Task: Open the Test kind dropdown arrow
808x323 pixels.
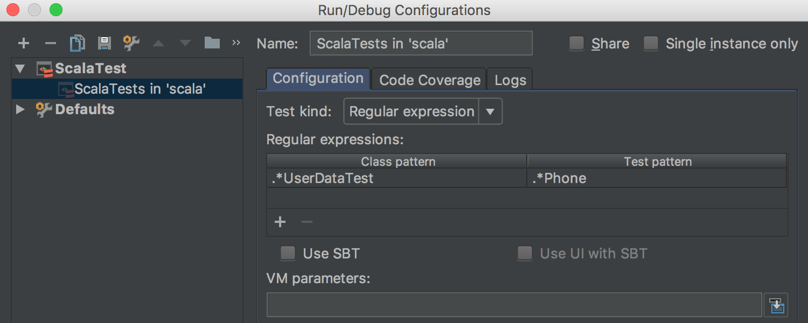Action: [490, 111]
